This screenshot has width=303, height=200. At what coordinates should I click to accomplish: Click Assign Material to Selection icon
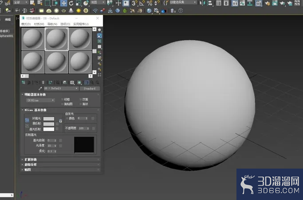[36, 82]
